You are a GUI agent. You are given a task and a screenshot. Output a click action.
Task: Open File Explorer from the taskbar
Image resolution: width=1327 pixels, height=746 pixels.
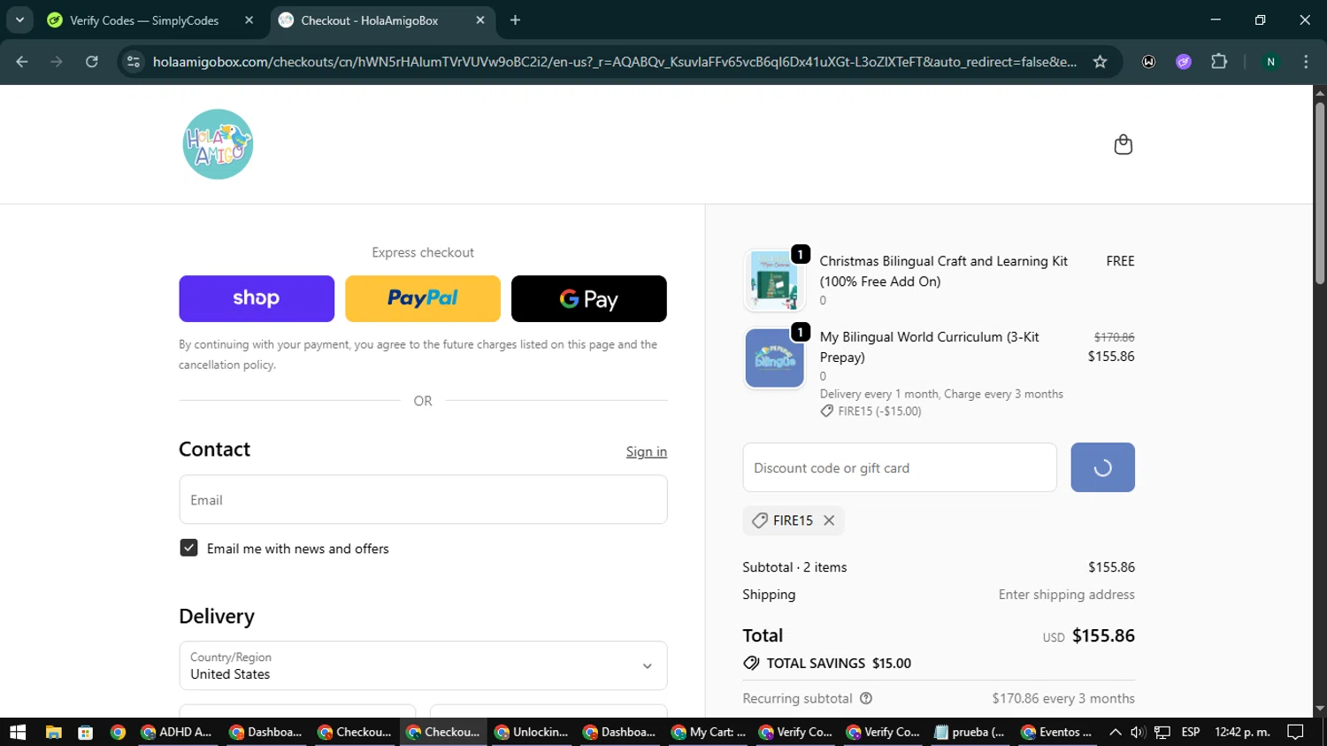coord(54,732)
